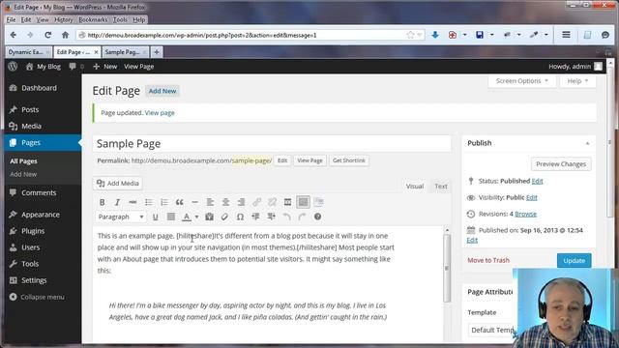Center align text in editor
The width and height of the screenshot is (619, 348).
(225, 202)
